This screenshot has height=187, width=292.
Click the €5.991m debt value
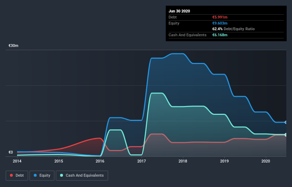tap(220, 17)
